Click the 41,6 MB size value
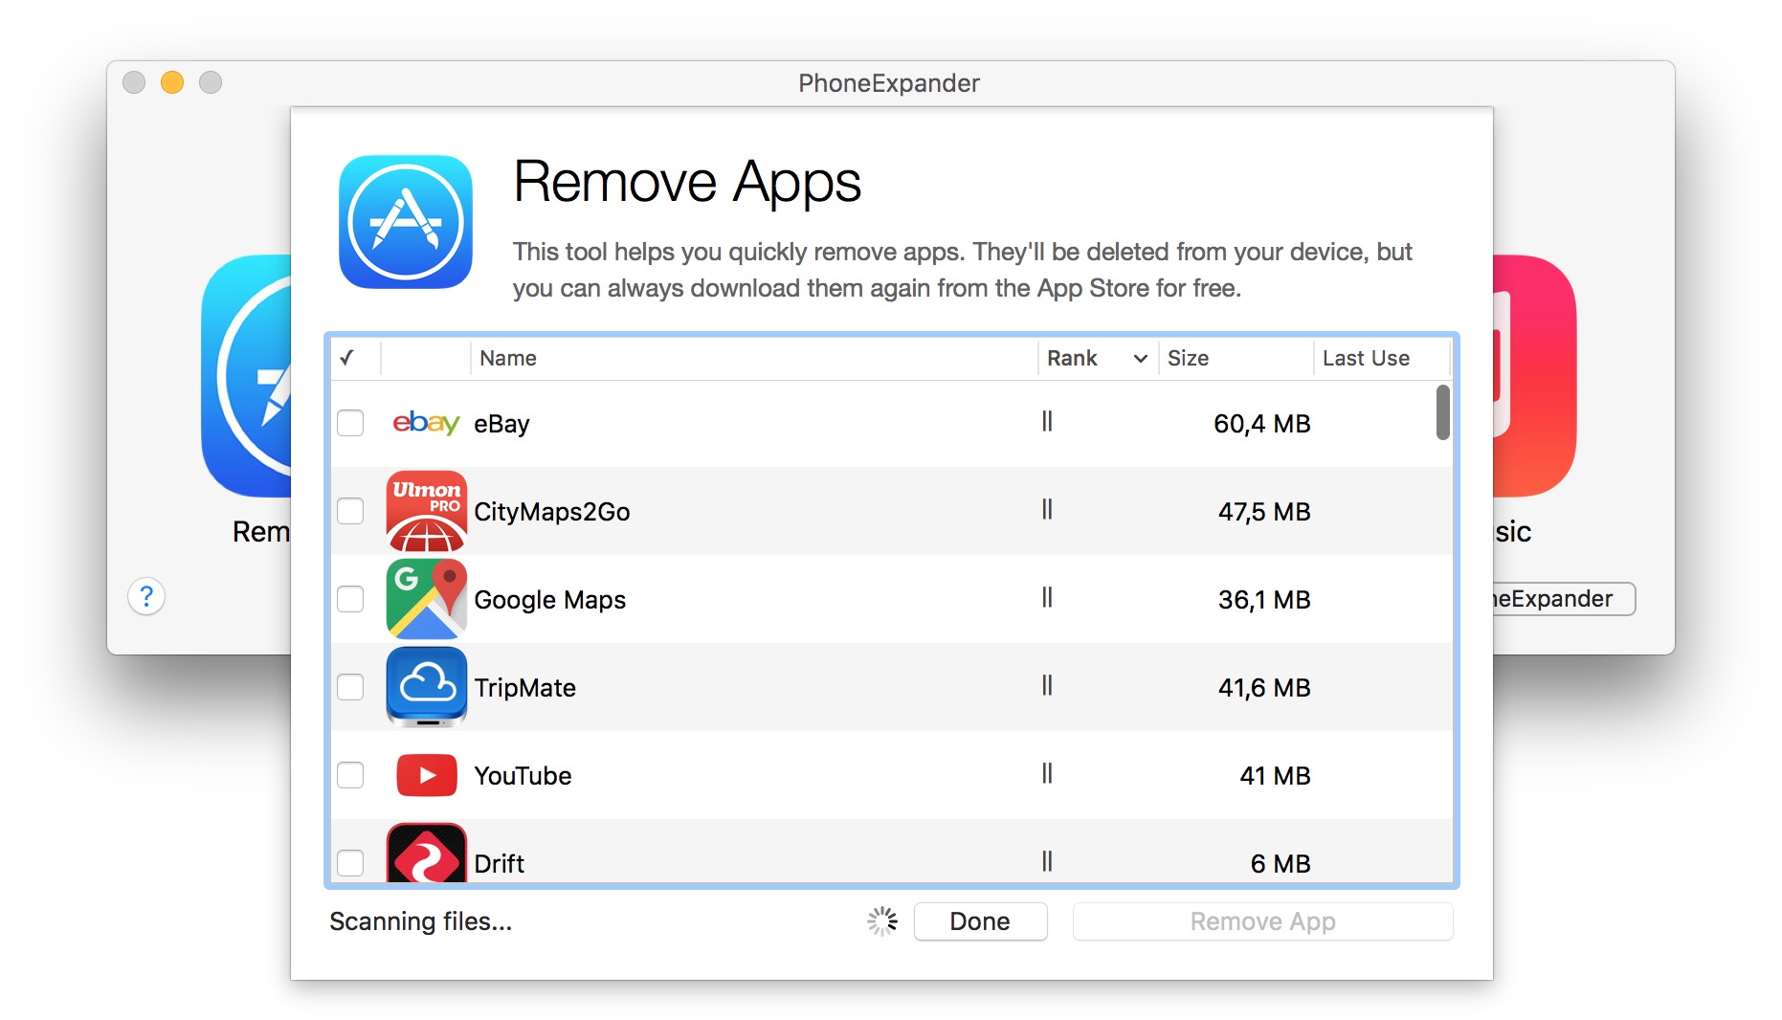Screen dimensions: 1782x1020 (1264, 688)
